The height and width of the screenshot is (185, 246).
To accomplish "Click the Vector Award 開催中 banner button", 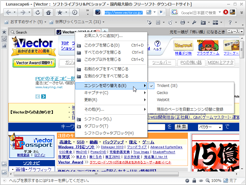I will [x=34, y=63].
